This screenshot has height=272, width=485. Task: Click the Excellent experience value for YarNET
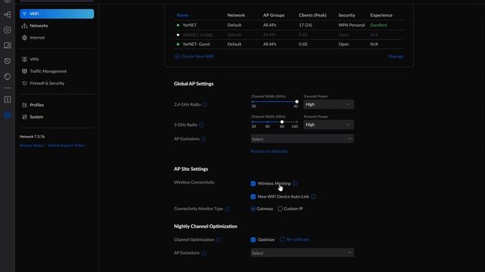coord(379,25)
